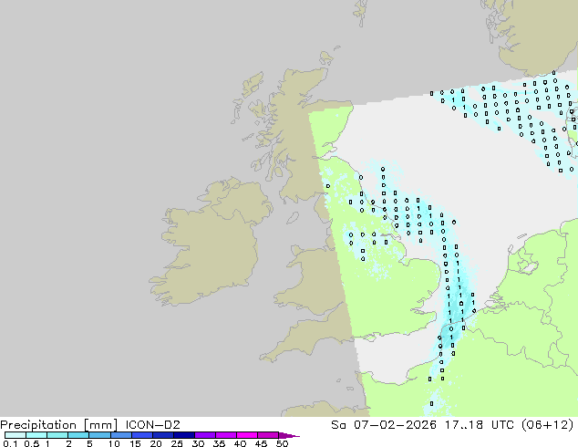Click the date text '07-02-2026'

coord(395,425)
